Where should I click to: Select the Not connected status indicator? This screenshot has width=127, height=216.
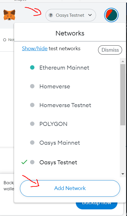(9, 40)
